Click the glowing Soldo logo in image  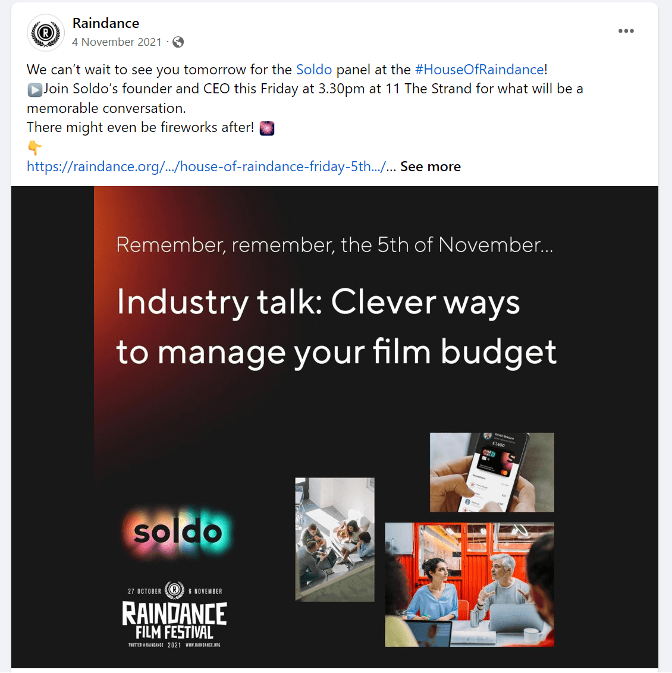(x=177, y=532)
